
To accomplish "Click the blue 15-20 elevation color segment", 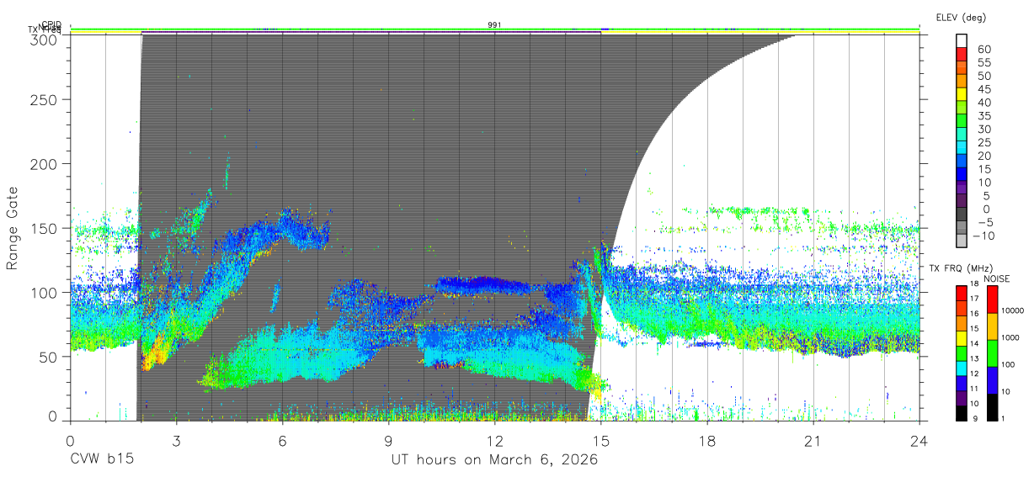I will point(961,162).
